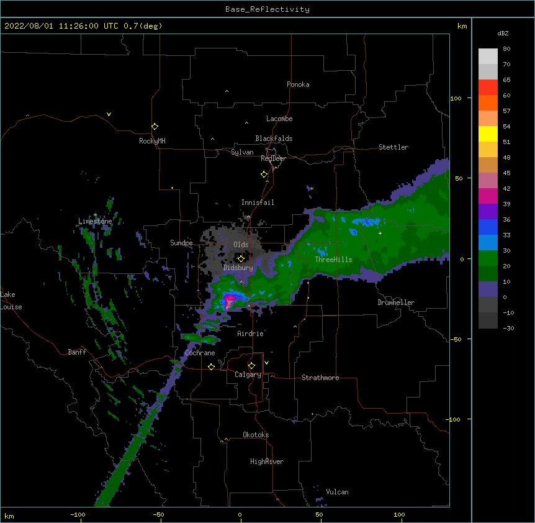535x523 pixels.
Task: Click the yellow diamond marker near RockyMH
Action: pos(155,127)
